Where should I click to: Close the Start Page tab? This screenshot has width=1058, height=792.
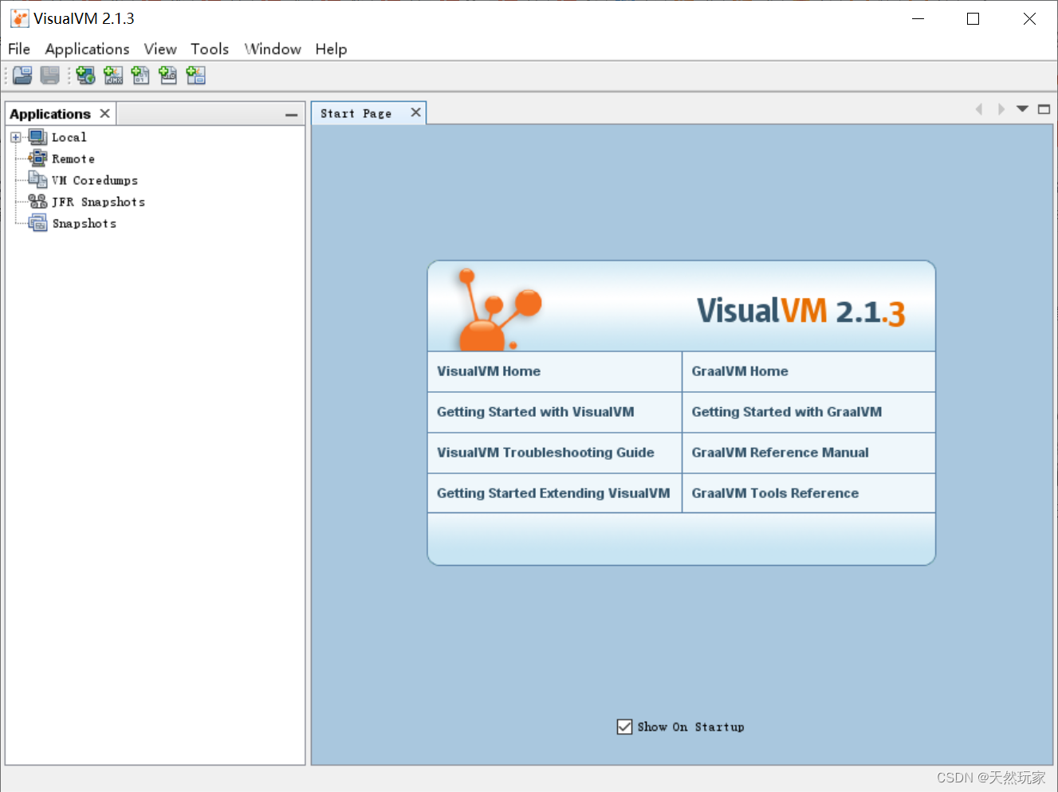point(415,112)
